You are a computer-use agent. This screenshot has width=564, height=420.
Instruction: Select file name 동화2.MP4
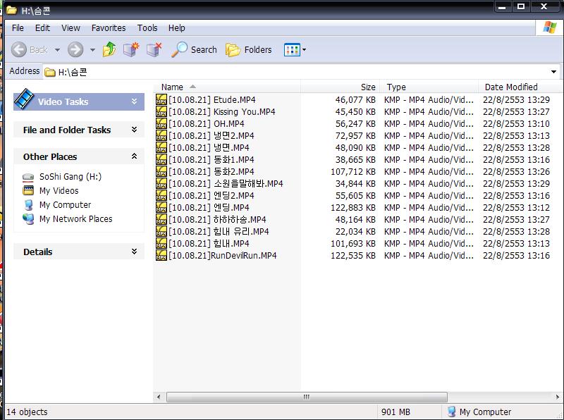[211, 171]
